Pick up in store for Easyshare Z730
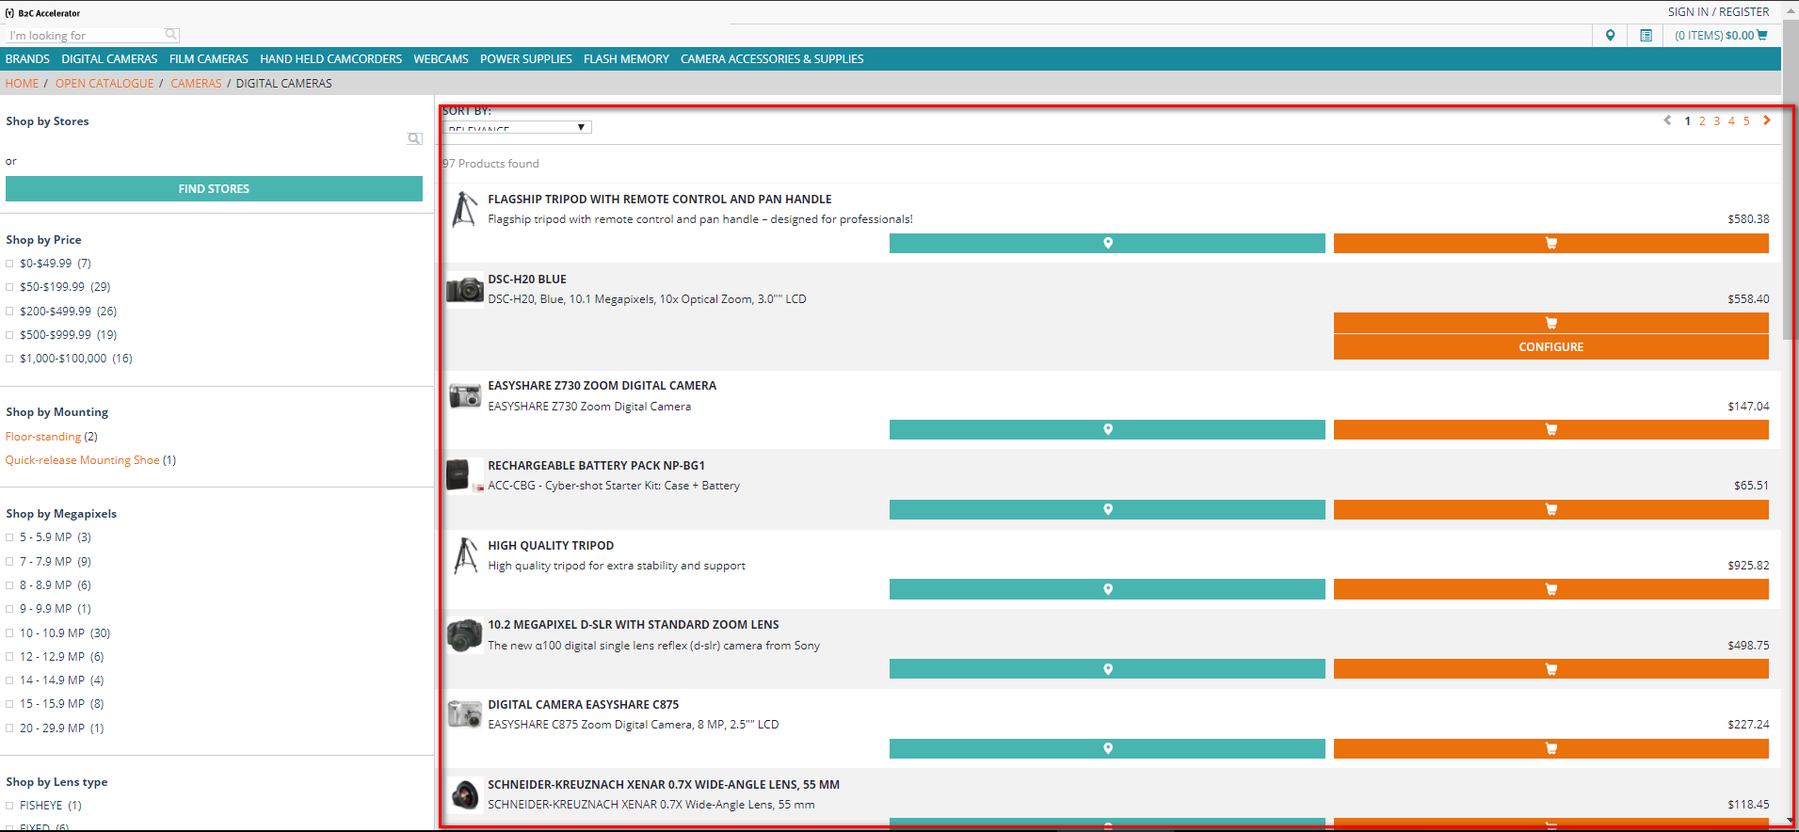The height and width of the screenshot is (832, 1799). click(1107, 429)
